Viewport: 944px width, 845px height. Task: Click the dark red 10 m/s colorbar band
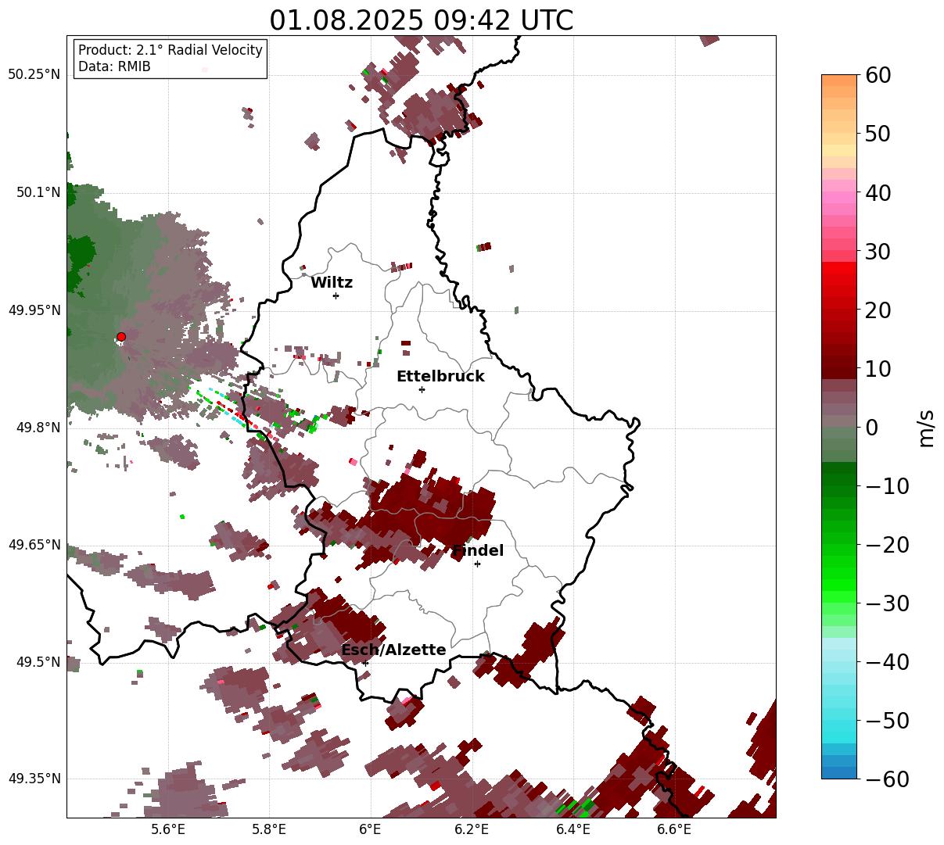pyautogui.click(x=839, y=368)
